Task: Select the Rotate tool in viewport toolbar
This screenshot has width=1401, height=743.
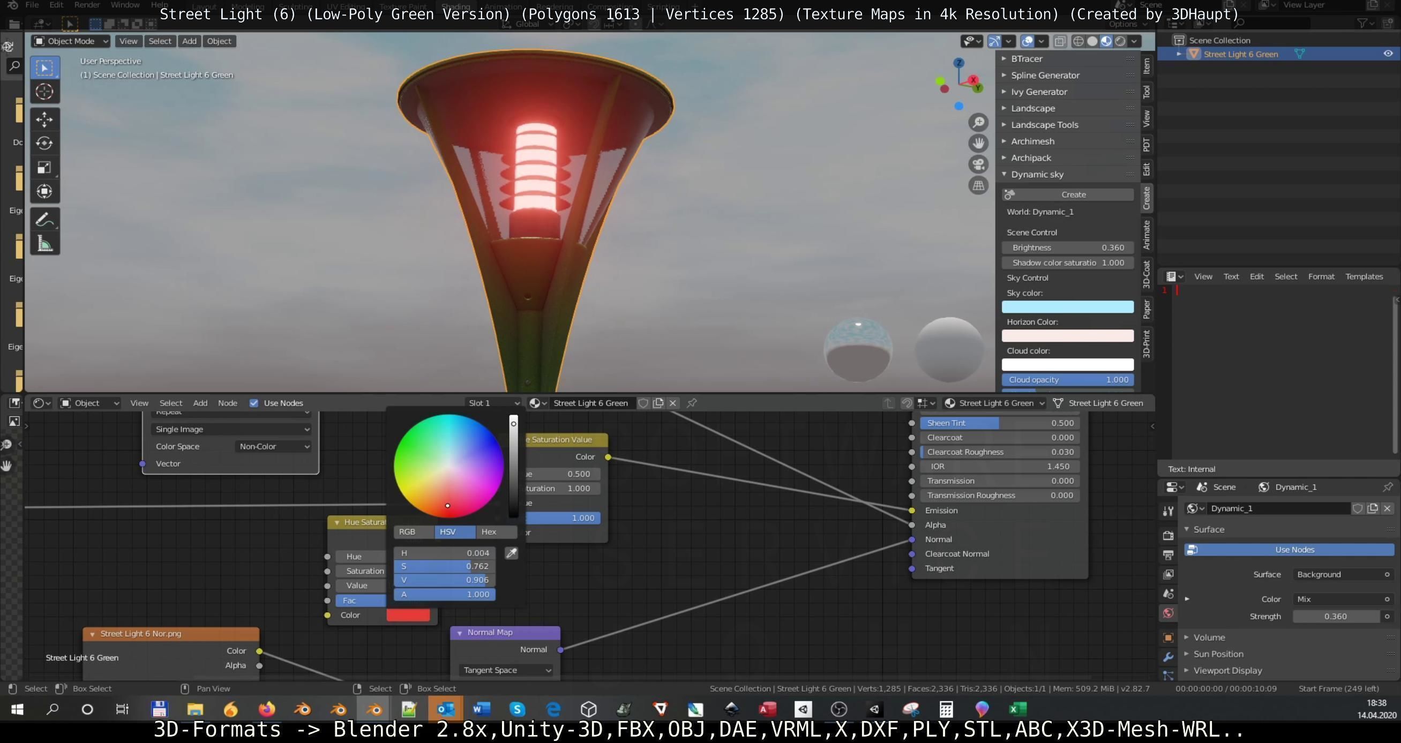Action: tap(44, 143)
